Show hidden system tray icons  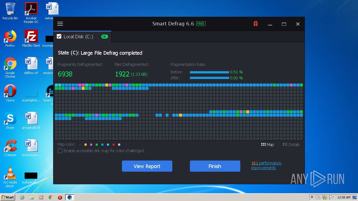point(312,197)
